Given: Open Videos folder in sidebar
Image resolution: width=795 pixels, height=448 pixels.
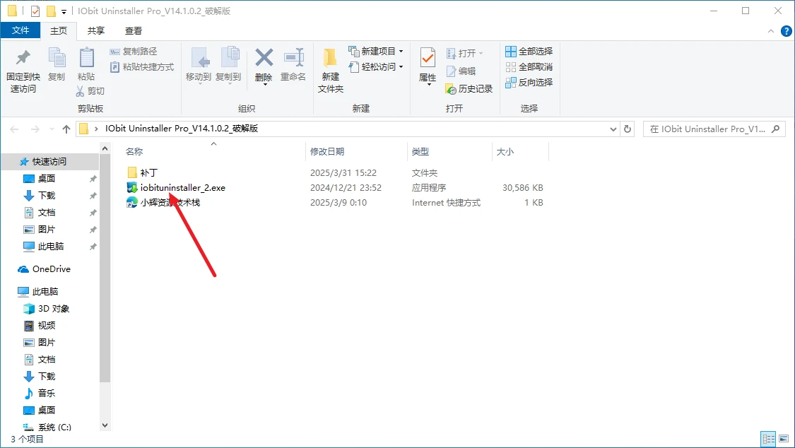Looking at the screenshot, I should 47,325.
